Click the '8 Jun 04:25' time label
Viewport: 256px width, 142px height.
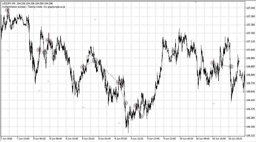point(39,139)
